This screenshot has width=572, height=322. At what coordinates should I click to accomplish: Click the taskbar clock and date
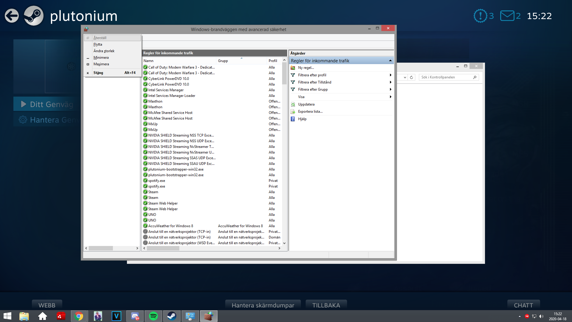coord(558,316)
